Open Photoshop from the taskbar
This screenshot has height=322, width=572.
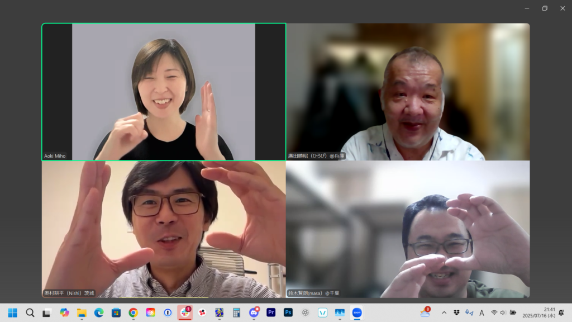point(288,312)
